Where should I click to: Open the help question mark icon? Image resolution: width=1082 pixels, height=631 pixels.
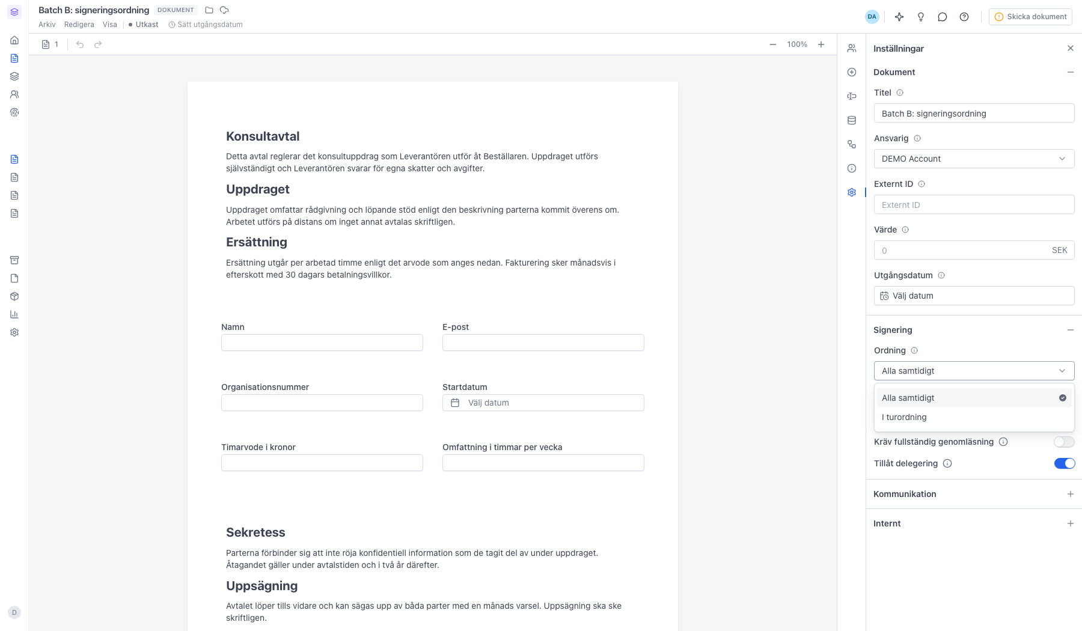(x=964, y=17)
